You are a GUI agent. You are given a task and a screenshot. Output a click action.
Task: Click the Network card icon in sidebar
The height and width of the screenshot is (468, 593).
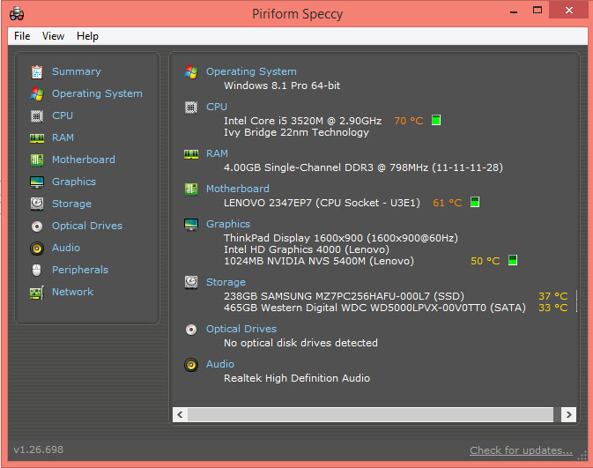click(x=37, y=293)
